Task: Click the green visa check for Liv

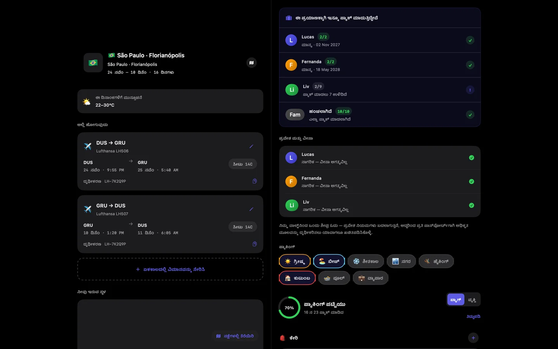Action: (x=472, y=206)
